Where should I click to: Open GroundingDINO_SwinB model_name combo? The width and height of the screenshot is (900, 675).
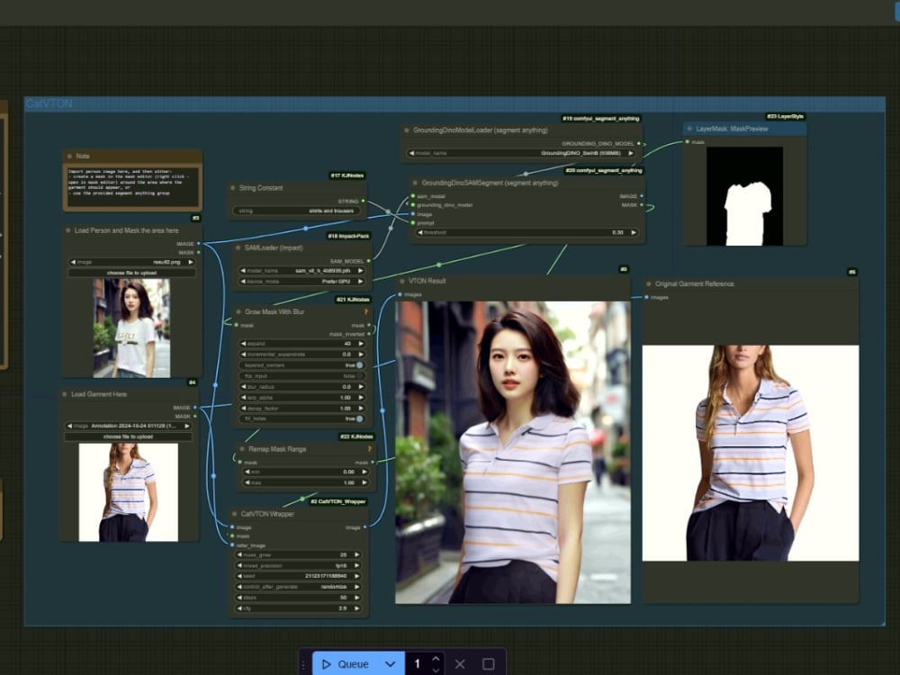521,153
